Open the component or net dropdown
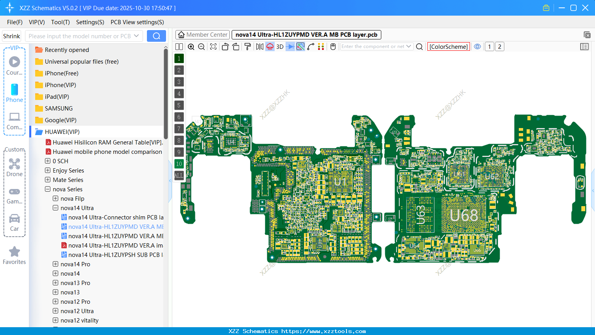Viewport: 595px width, 335px height. click(409, 46)
